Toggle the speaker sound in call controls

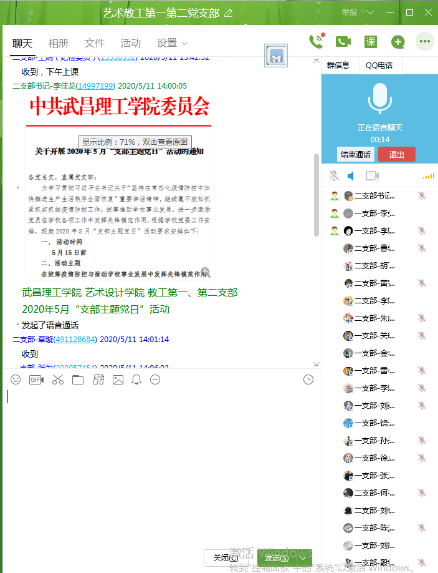tap(351, 176)
